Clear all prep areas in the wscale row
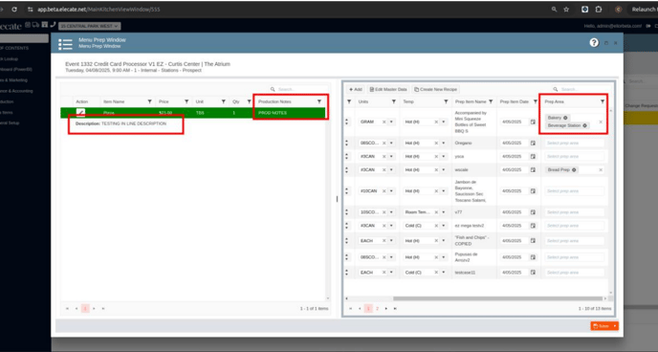 [x=601, y=170]
